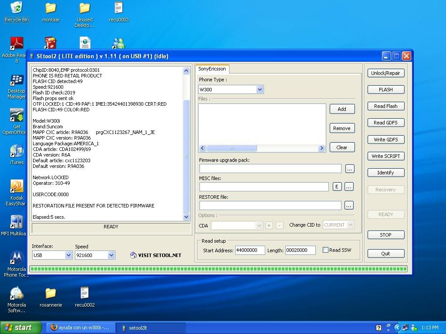Click Remove in the Files section
Image resolution: width=446 pixels, height=334 pixels.
click(342, 128)
